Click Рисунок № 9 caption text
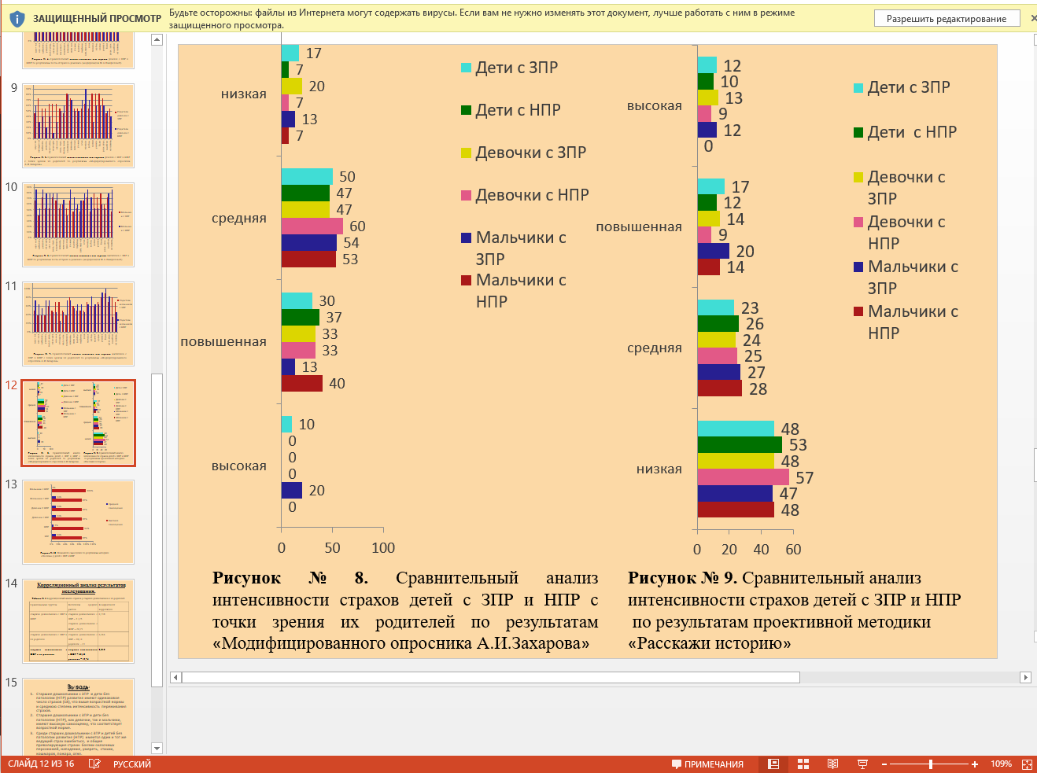The width and height of the screenshot is (1037, 773). pos(795,610)
